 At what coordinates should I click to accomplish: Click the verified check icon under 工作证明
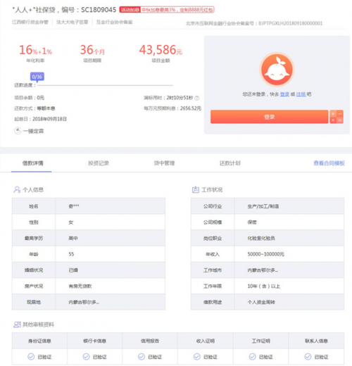tap(252, 357)
